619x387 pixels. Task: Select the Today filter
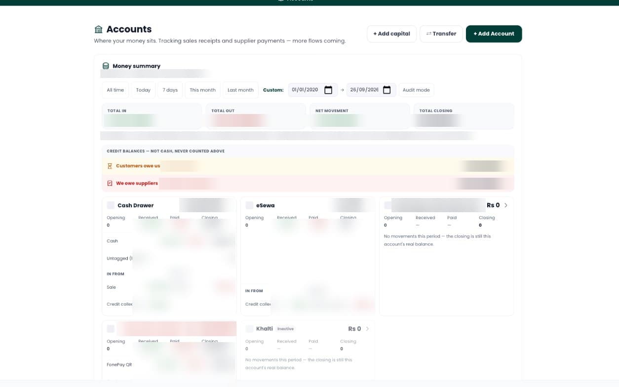143,90
